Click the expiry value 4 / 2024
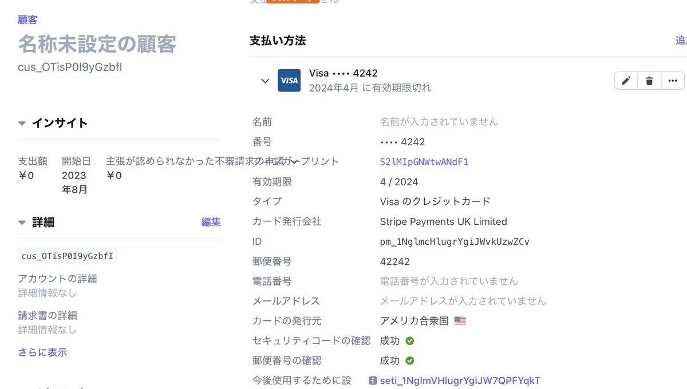687x389 pixels. (399, 182)
